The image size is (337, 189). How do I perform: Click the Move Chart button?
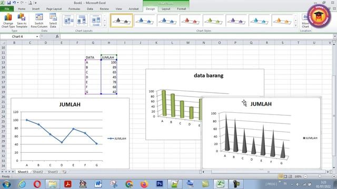305,20
